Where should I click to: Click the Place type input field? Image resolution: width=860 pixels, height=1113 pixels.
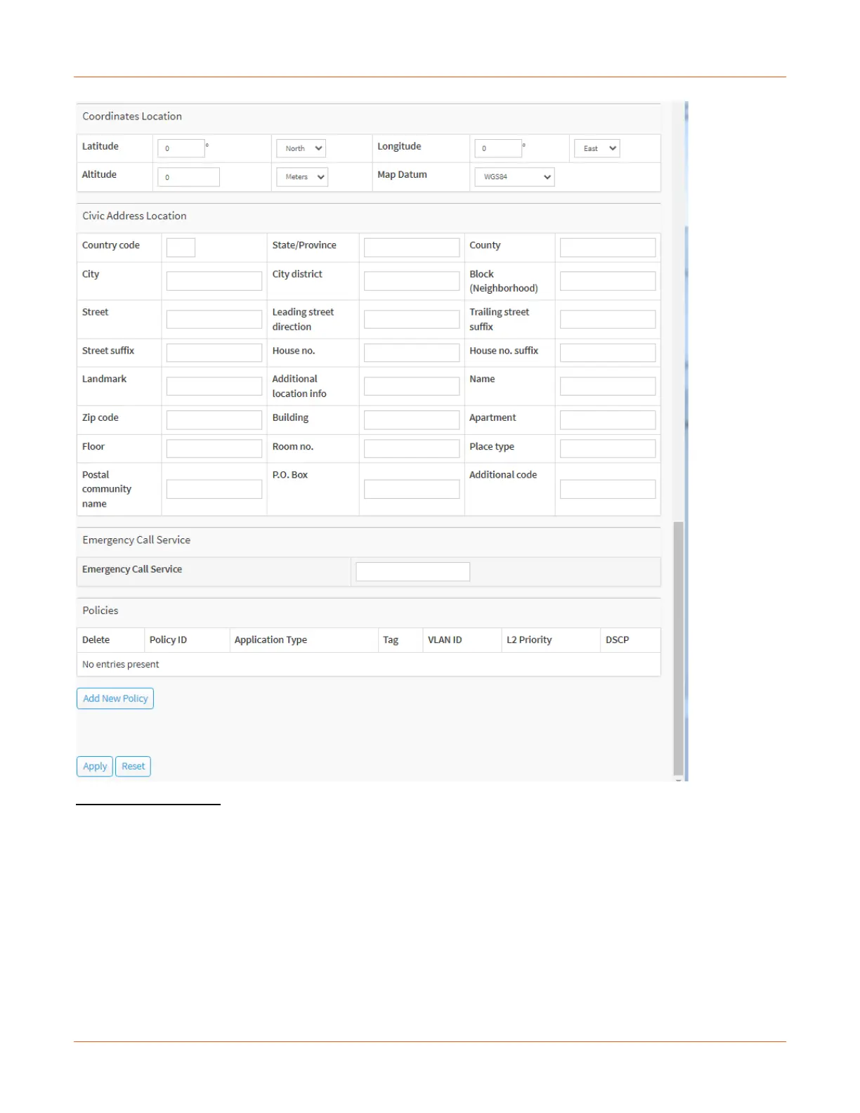[x=608, y=448]
